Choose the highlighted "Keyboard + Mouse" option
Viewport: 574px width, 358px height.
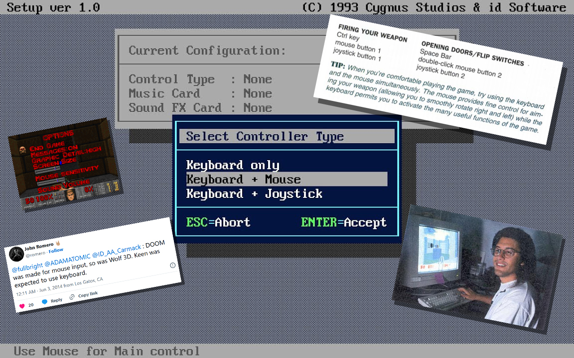[287, 179]
